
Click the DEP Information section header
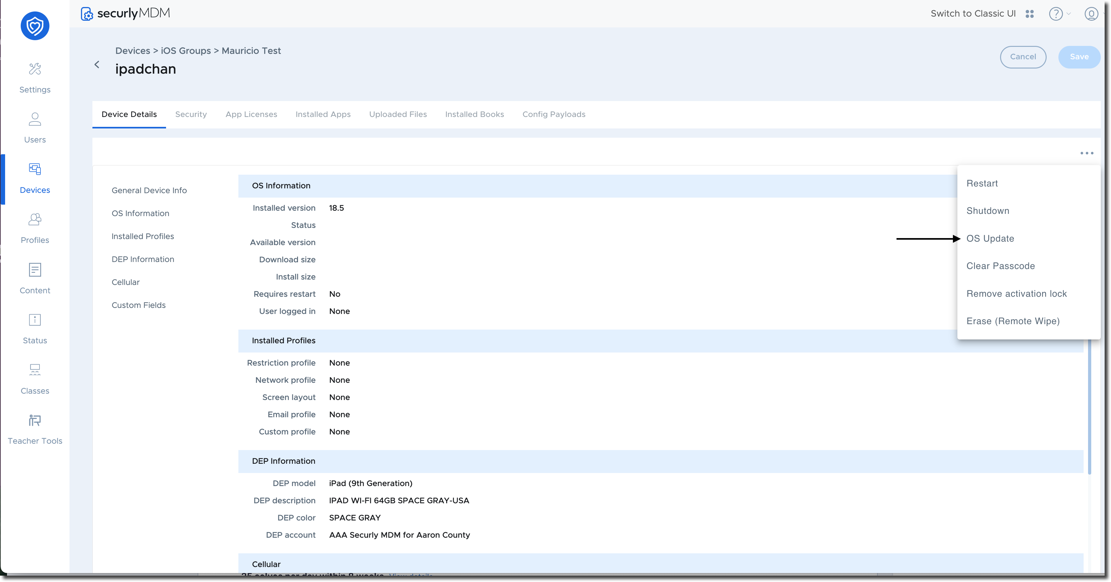point(660,461)
